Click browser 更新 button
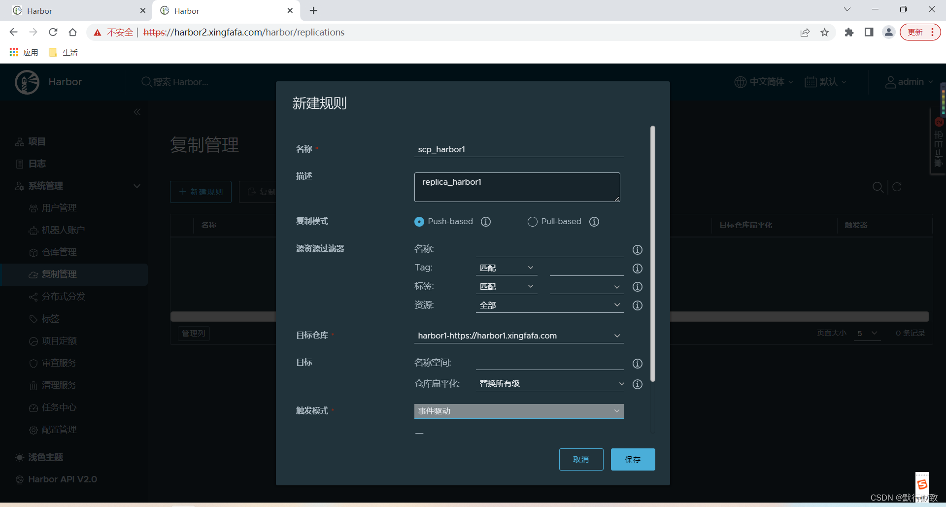The width and height of the screenshot is (946, 507). pyautogui.click(x=920, y=33)
